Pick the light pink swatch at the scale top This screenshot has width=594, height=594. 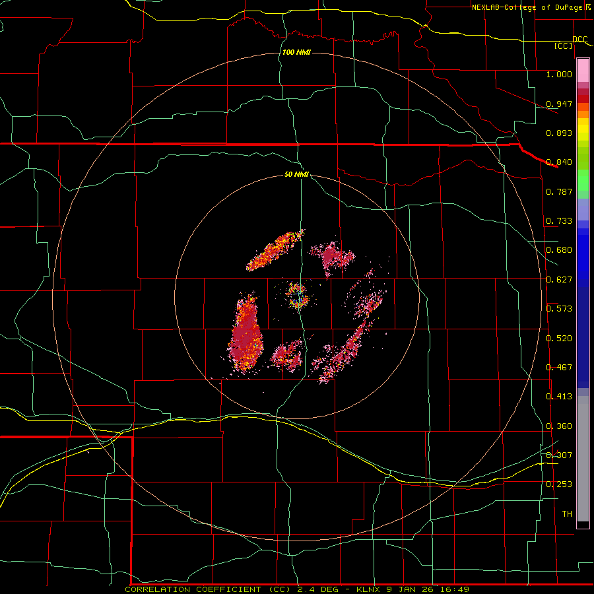583,70
